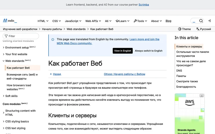Image resolution: width=215 pixels, height=134 pixels.
Task: Click the Scrimba partner link
Action: point(144,5)
